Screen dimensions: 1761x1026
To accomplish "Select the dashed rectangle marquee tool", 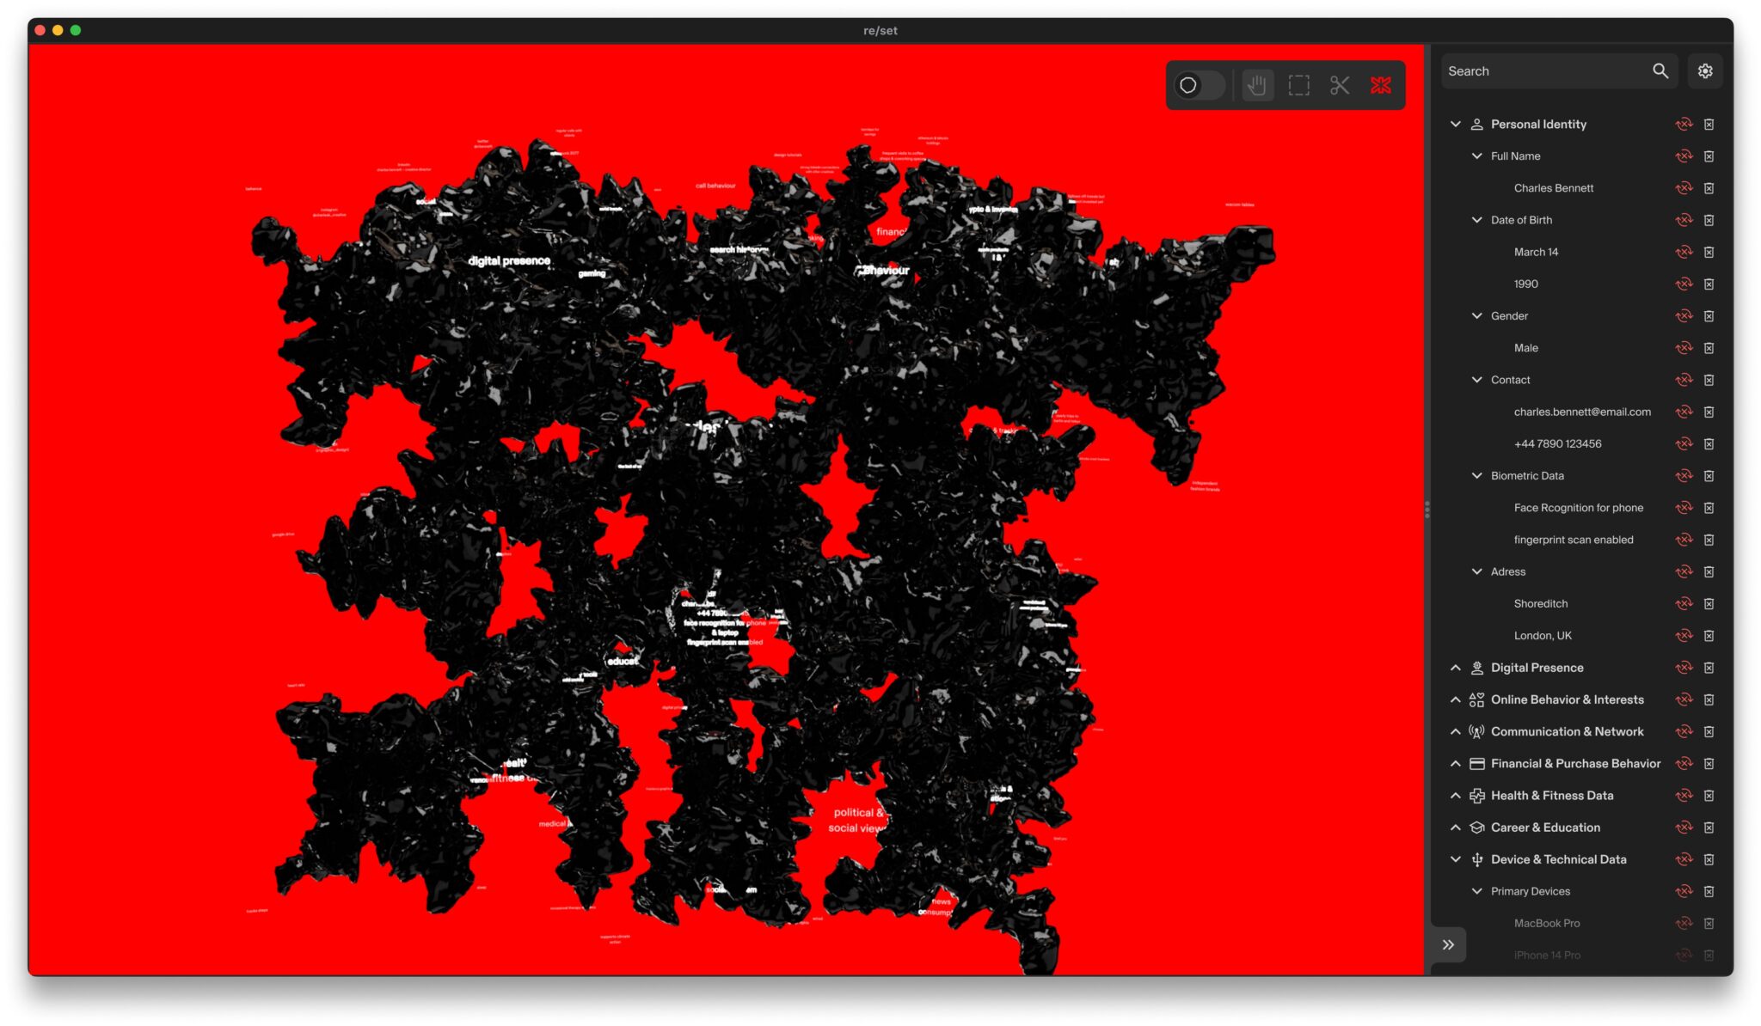I will pyautogui.click(x=1298, y=85).
